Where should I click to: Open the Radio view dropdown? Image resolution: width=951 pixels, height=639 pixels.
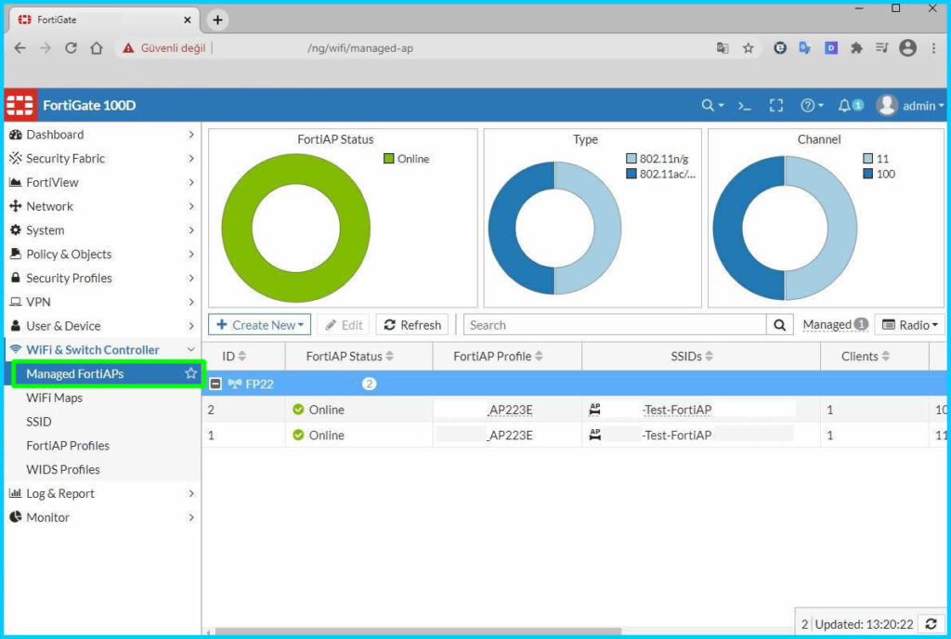909,325
